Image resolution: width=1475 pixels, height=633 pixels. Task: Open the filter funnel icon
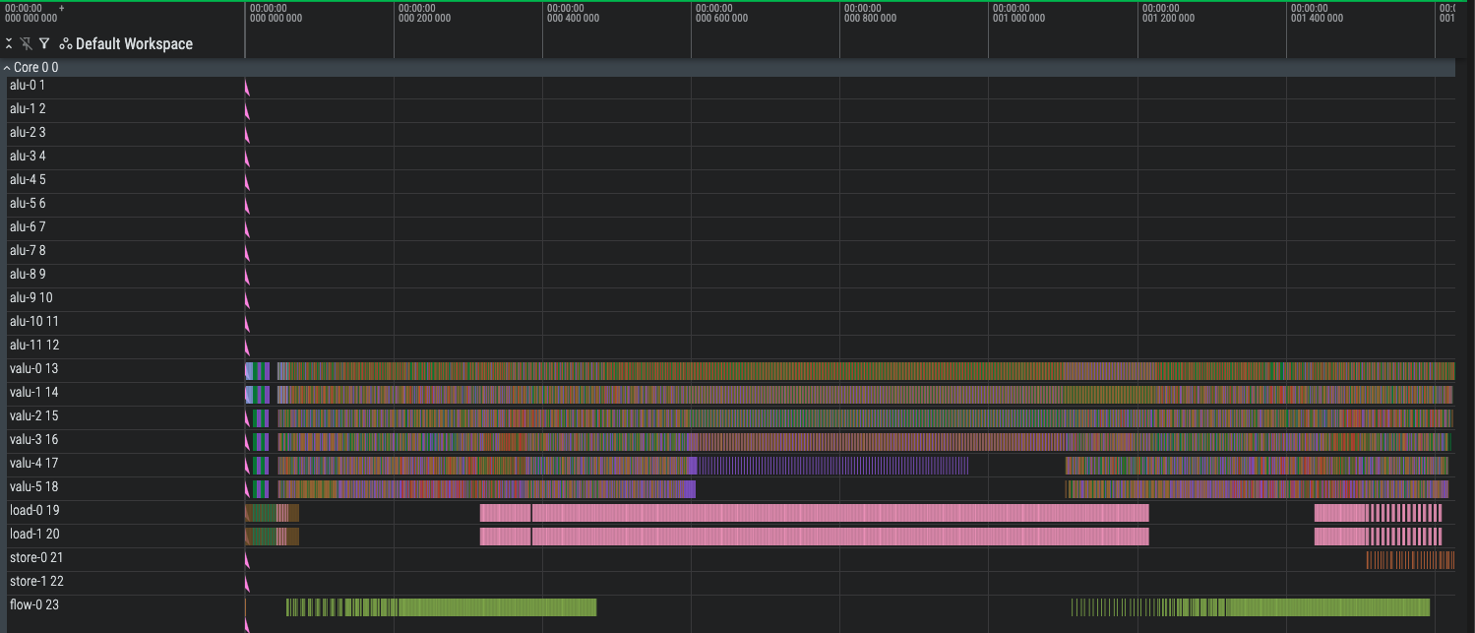point(44,43)
